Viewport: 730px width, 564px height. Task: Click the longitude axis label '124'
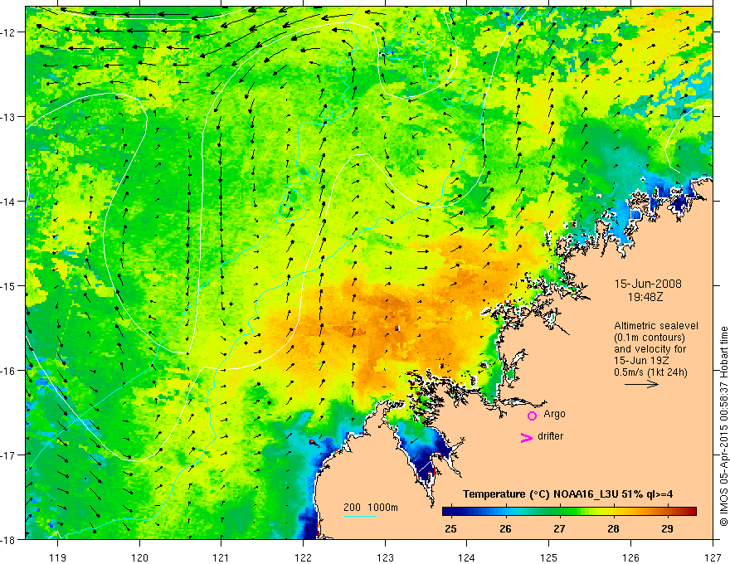(467, 557)
